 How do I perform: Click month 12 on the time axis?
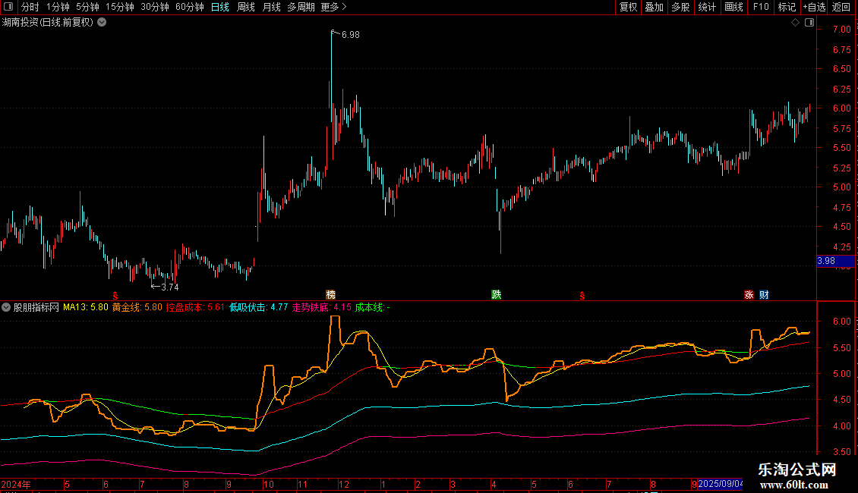coord(344,484)
